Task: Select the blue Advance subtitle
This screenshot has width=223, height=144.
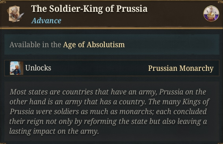Action: click(x=46, y=20)
